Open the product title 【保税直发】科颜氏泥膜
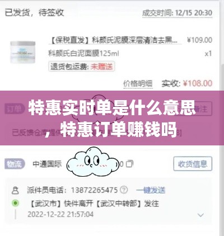 (x=115, y=40)
